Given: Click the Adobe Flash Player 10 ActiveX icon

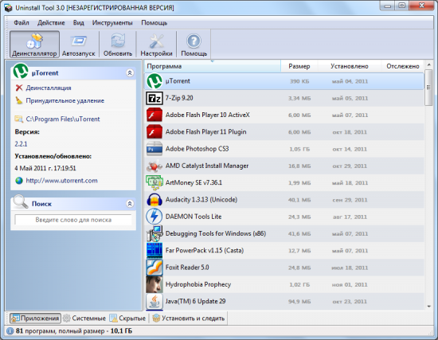Looking at the screenshot, I should 154,115.
